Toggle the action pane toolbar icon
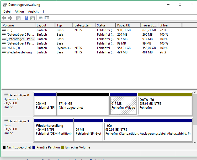197x160 pixels. 33,18
